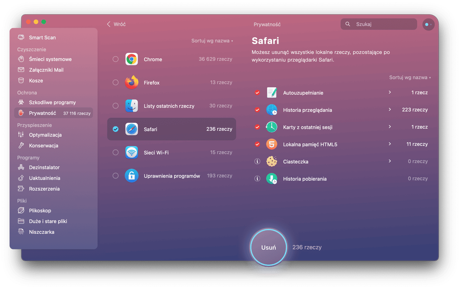This screenshot has width=460, height=289.
Task: Click the info icon next to Historia pobierania
Action: pos(257,179)
